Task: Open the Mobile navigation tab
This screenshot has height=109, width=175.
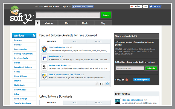Action: (x=85, y=23)
